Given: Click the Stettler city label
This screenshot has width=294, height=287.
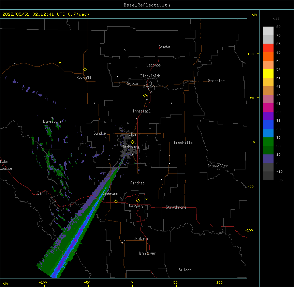Looking at the screenshot, I should pyautogui.click(x=216, y=81).
